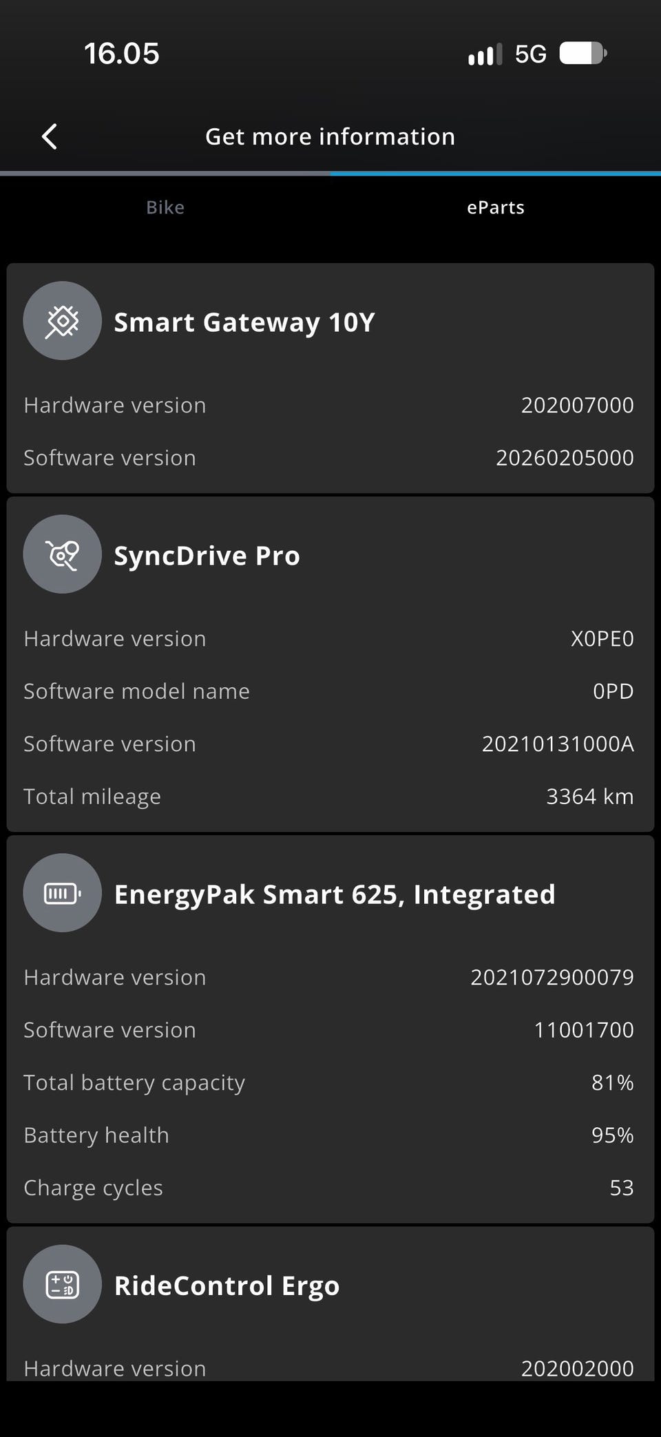
Task: Tap the hardware version value 202002000
Action: 577,1368
